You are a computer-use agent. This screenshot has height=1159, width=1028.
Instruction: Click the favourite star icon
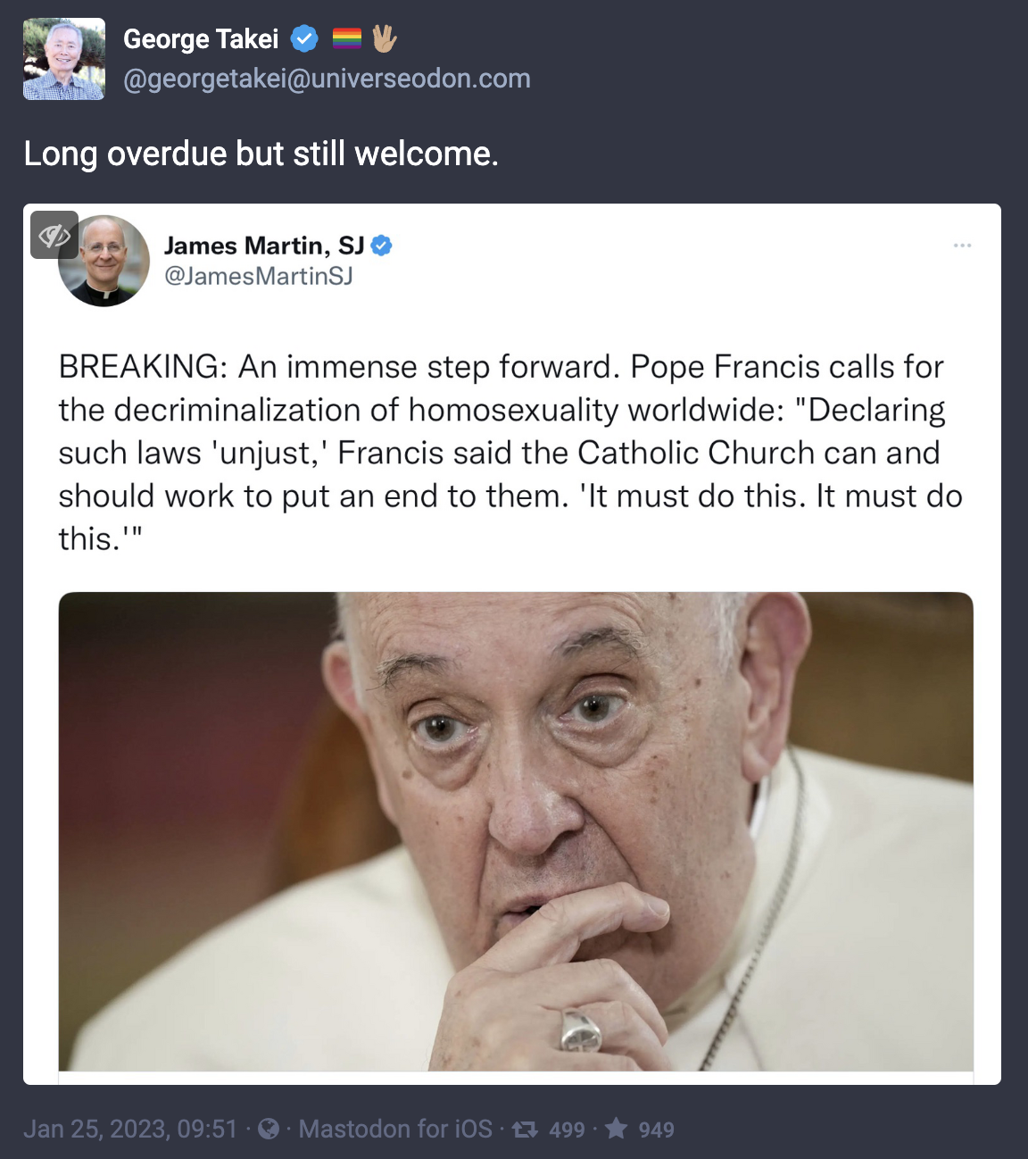click(616, 1129)
